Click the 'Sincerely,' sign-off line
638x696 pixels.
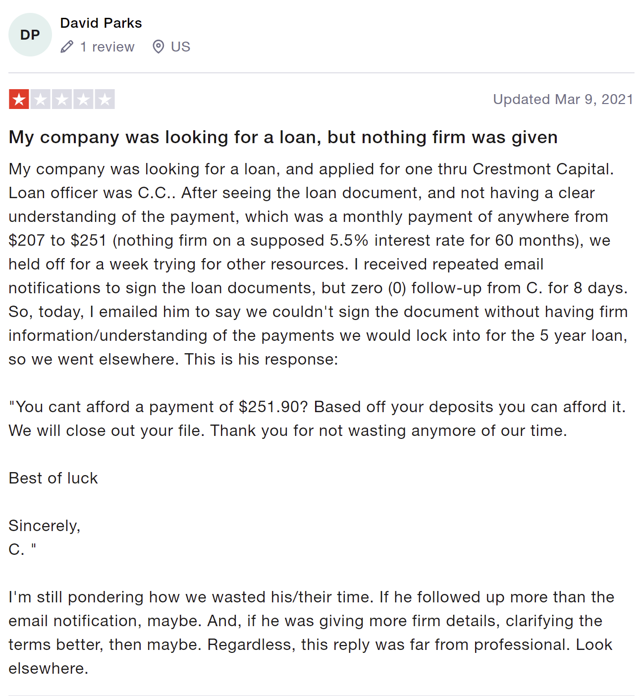(45, 526)
